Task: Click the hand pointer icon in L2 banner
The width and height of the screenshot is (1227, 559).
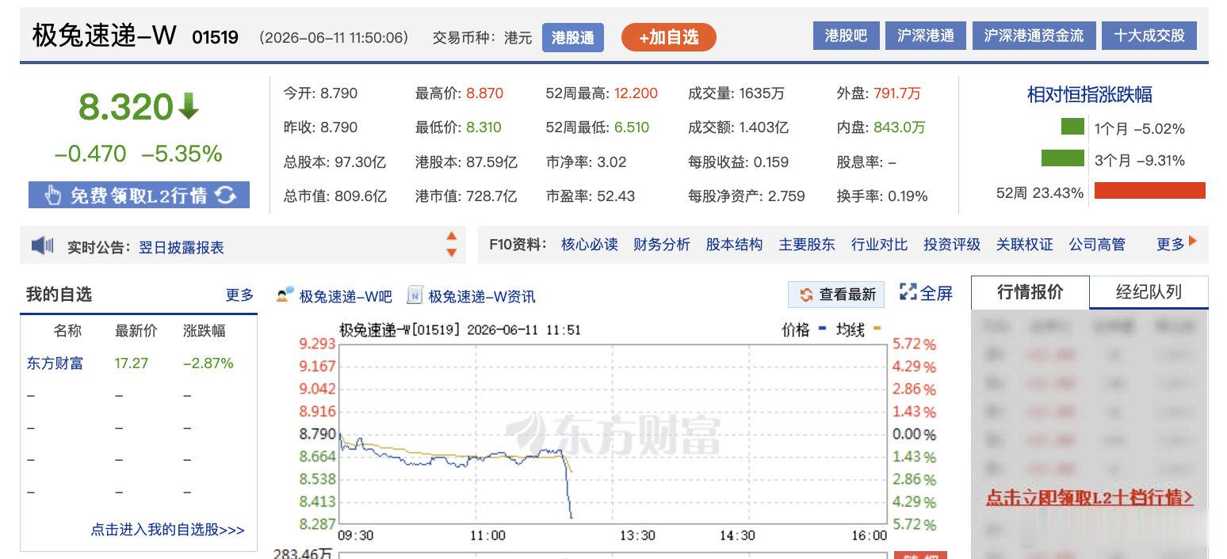Action: coord(52,195)
